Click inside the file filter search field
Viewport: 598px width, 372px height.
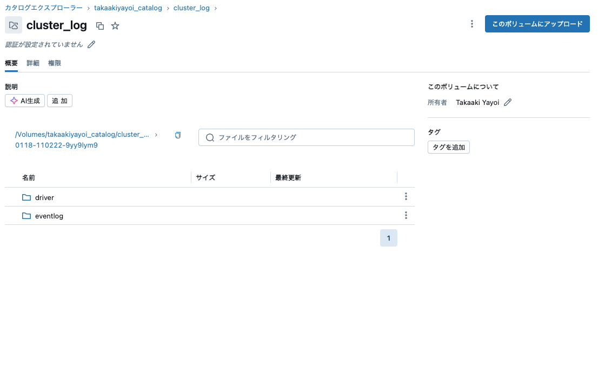tap(306, 137)
